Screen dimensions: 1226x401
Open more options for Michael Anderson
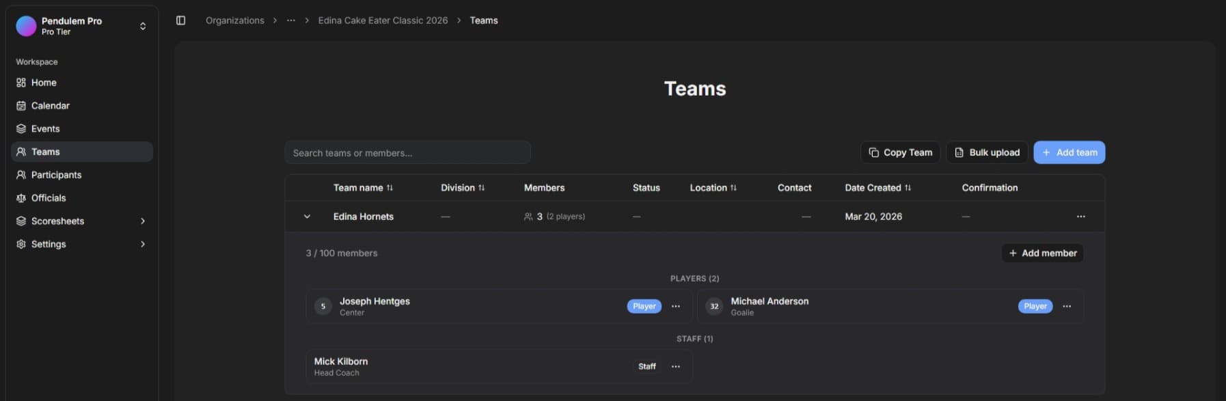coord(1067,306)
